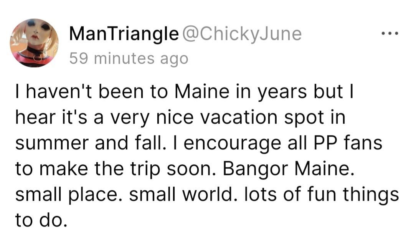Click the final words 'to do.'

click(41, 220)
